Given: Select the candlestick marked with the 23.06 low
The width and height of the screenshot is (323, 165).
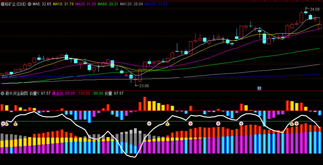Looking at the screenshot, I should 135,79.
